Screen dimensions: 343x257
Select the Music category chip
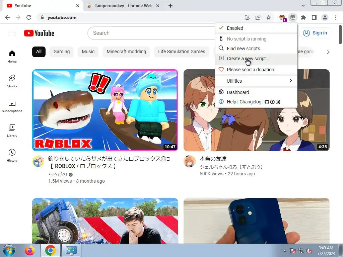tap(88, 52)
